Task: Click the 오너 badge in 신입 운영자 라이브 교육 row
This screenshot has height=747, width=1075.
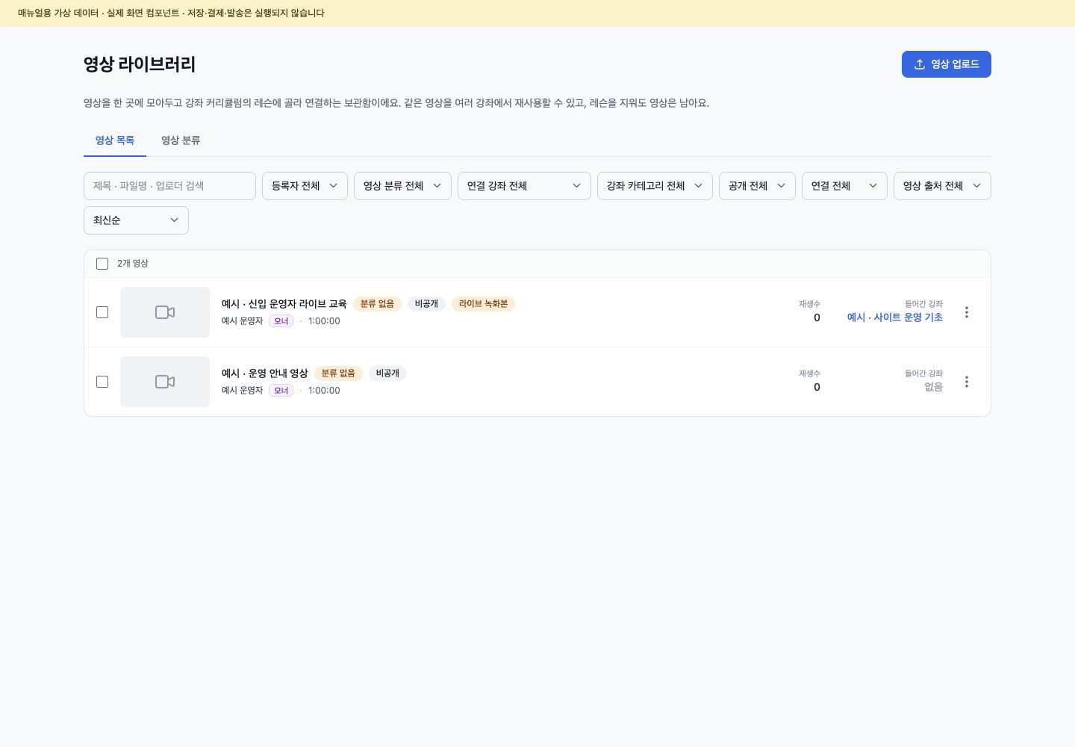Action: tap(281, 321)
